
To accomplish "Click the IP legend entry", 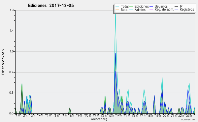I will pos(181,6).
